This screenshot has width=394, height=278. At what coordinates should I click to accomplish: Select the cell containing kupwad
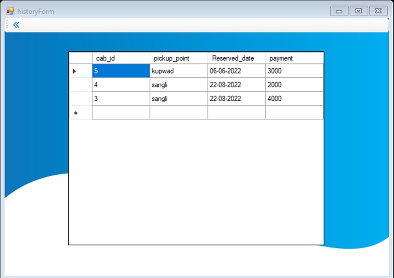point(178,71)
